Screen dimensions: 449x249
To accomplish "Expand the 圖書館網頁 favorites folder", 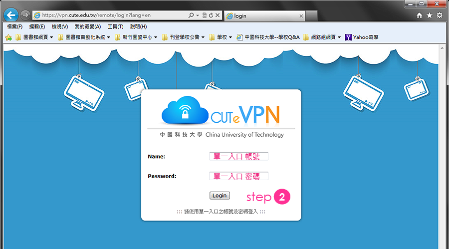I will point(34,37).
